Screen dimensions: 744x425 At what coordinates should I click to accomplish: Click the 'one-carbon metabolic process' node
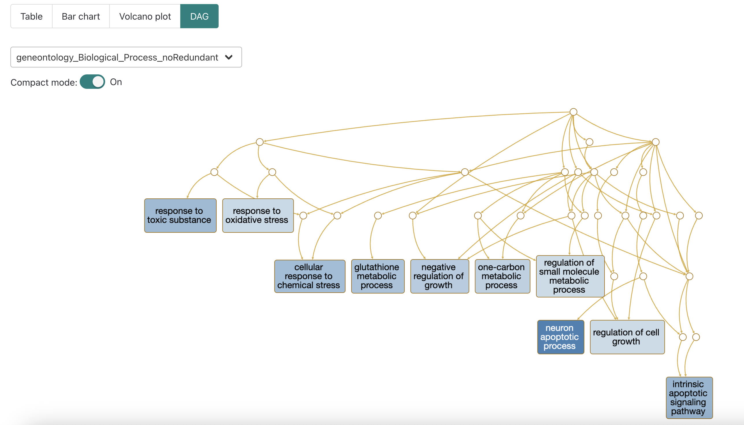[502, 276]
